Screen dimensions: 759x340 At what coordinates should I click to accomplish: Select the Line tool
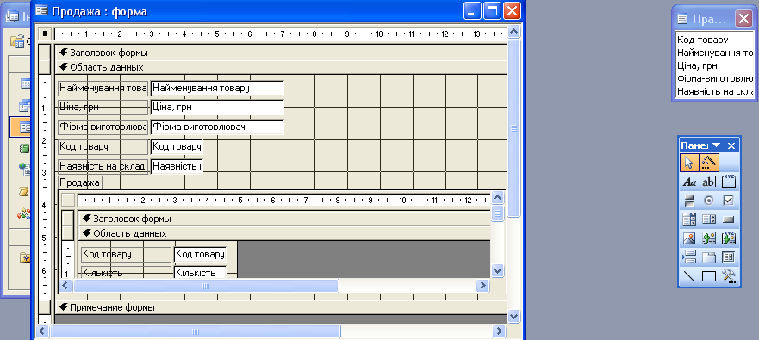point(689,276)
